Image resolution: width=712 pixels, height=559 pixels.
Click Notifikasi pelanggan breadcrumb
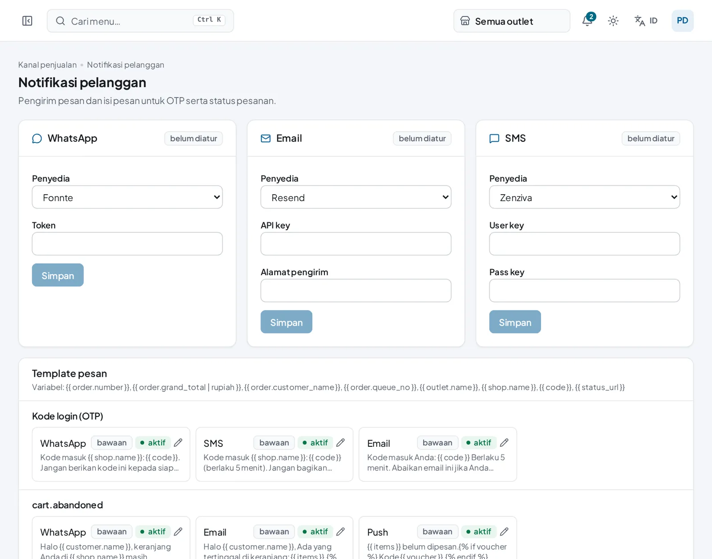[125, 65]
